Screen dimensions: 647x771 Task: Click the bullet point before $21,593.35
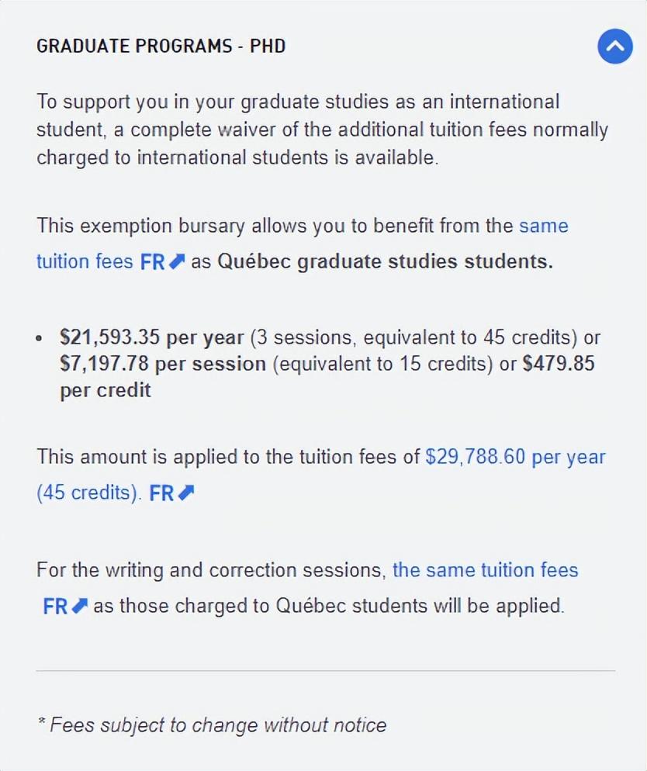[x=40, y=339]
